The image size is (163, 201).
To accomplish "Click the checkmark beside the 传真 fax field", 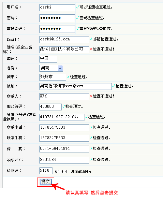I will tap(91, 149).
